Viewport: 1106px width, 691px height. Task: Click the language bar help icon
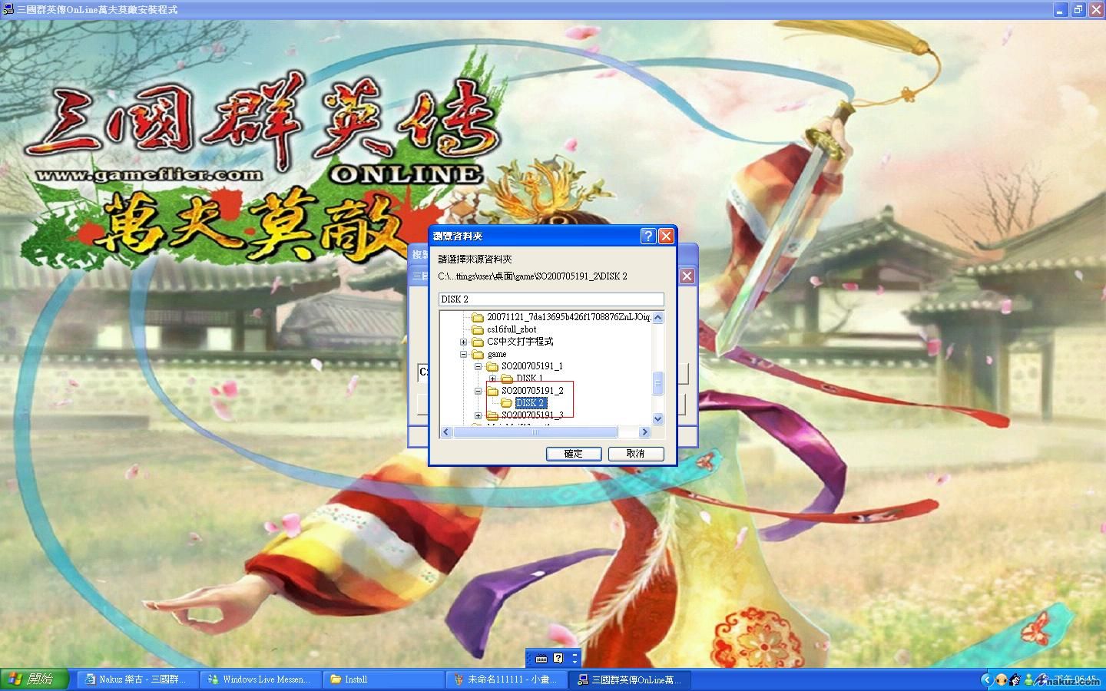tap(558, 658)
